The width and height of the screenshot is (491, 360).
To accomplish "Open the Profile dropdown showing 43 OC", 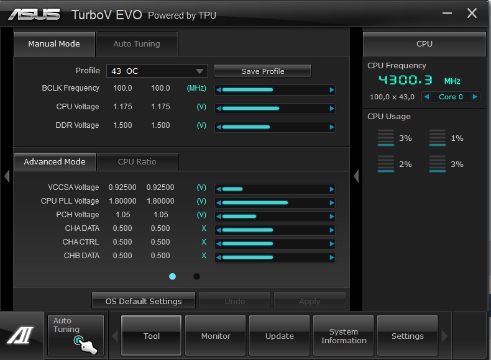I will click(x=157, y=71).
